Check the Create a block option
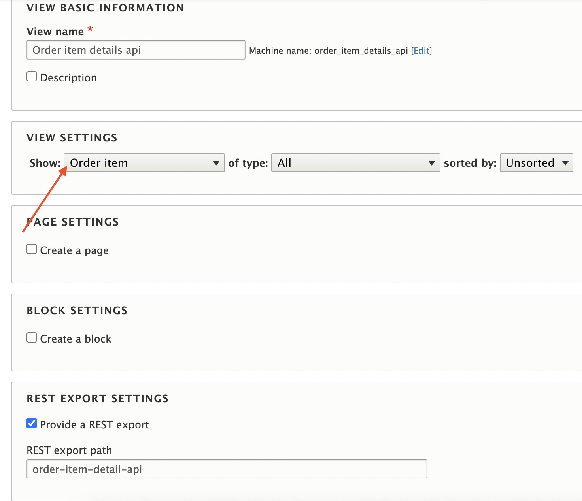The width and height of the screenshot is (582, 501). click(x=32, y=337)
